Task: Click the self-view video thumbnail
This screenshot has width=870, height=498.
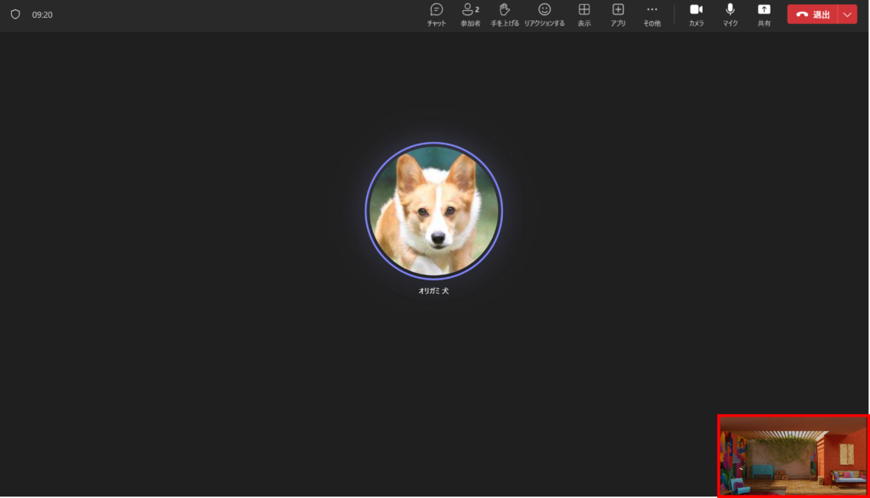Action: tap(794, 456)
